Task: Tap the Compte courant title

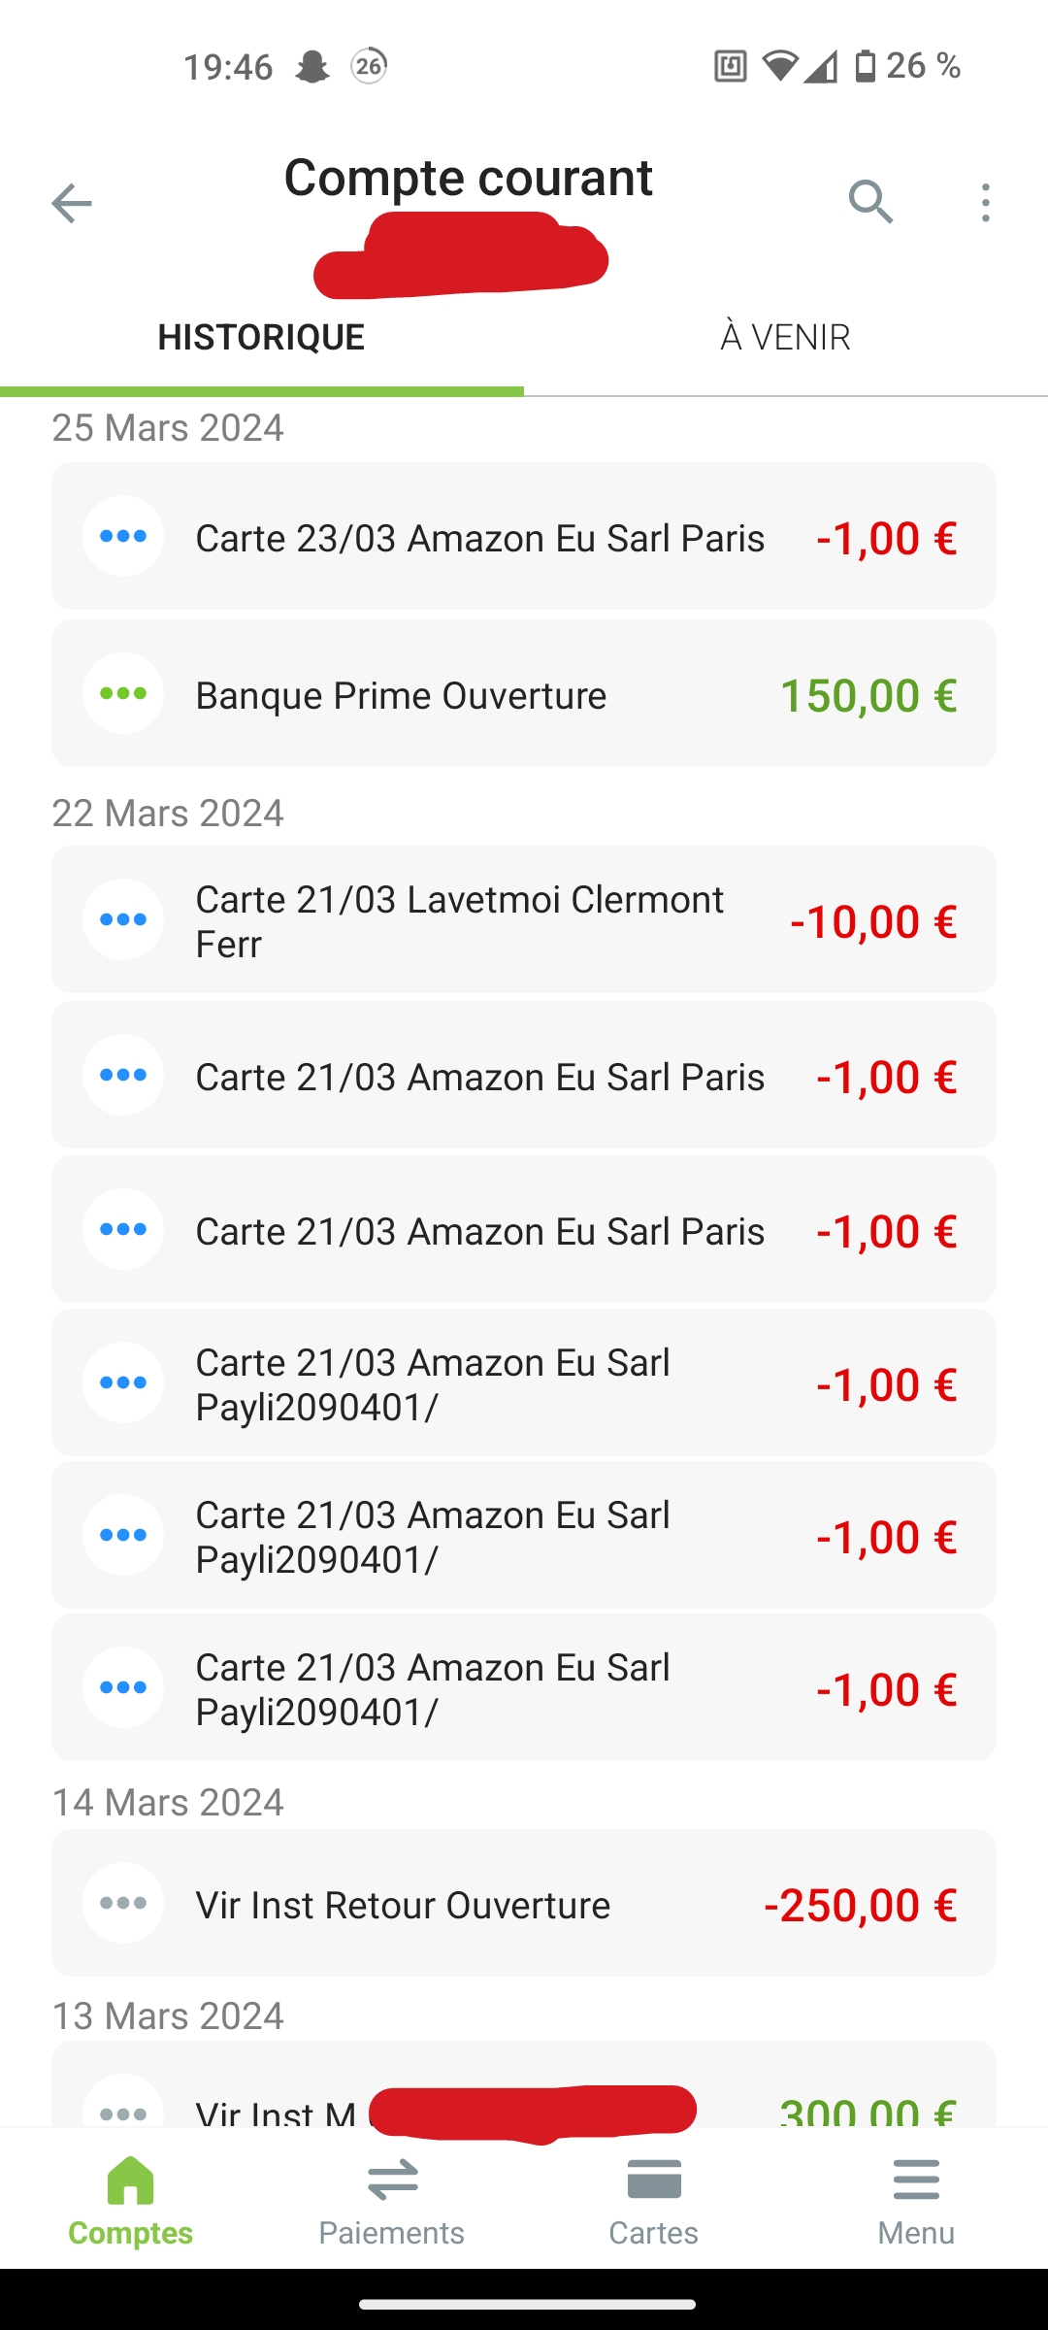Action: [468, 178]
